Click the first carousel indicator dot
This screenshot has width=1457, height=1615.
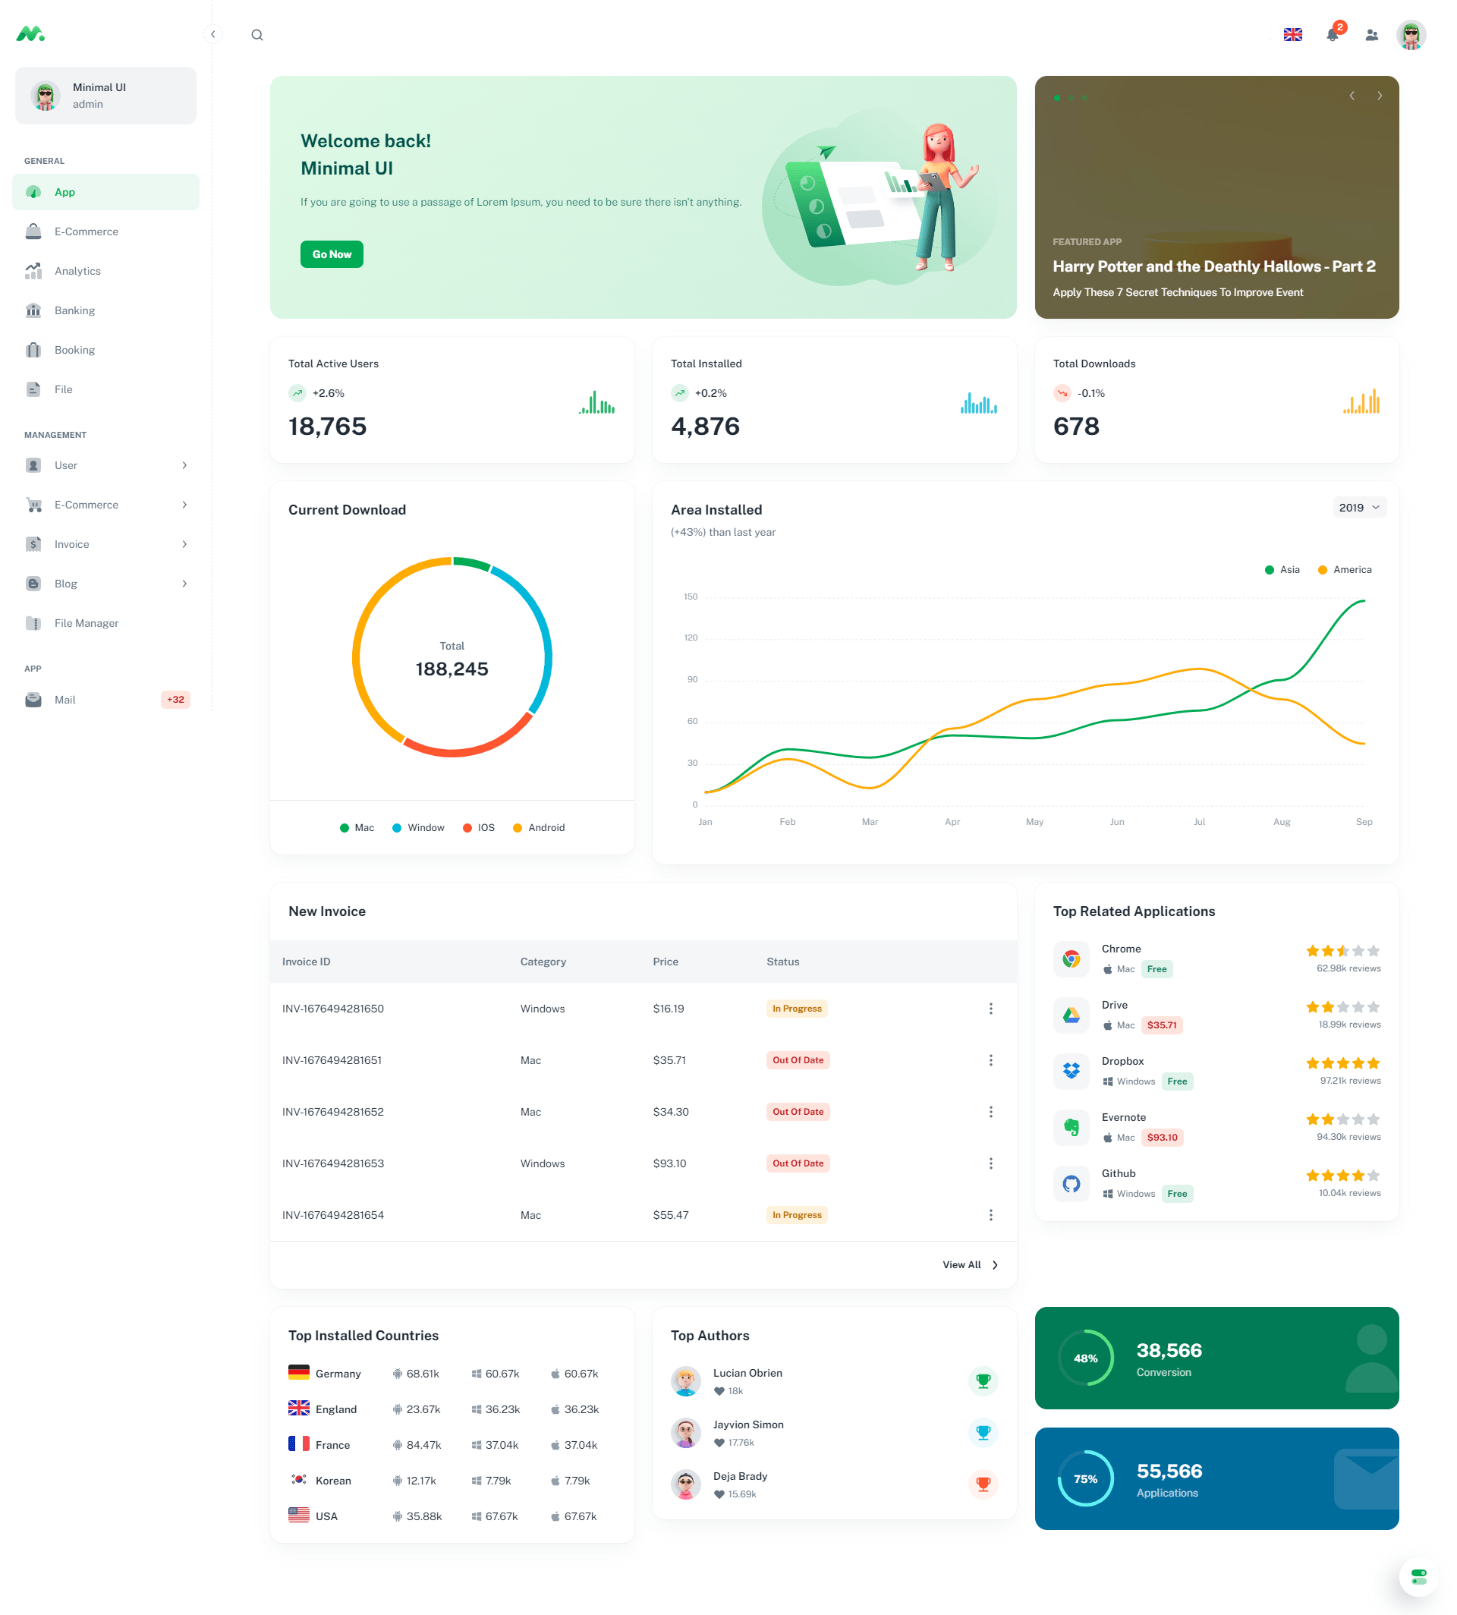pos(1057,98)
